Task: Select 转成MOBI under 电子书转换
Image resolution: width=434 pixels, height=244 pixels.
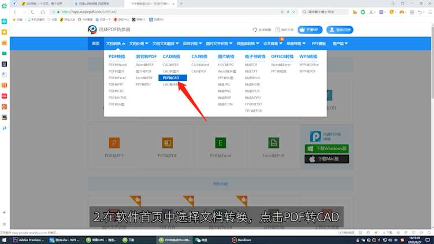Action: click(253, 84)
